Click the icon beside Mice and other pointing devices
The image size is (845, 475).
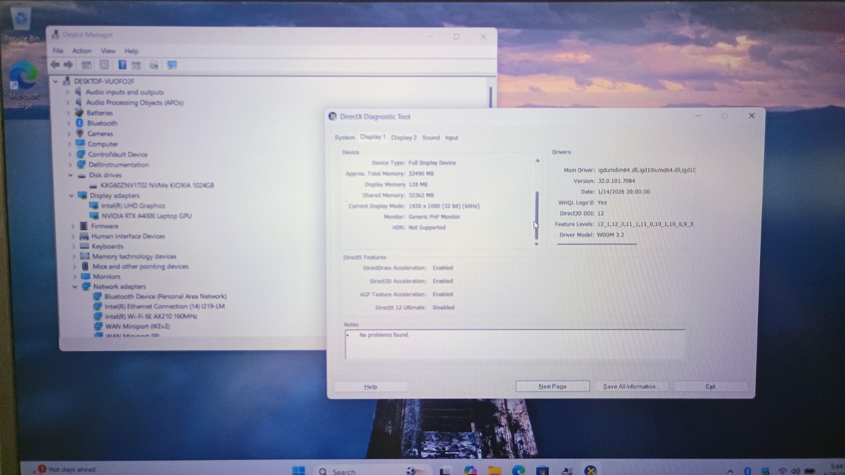pos(85,266)
